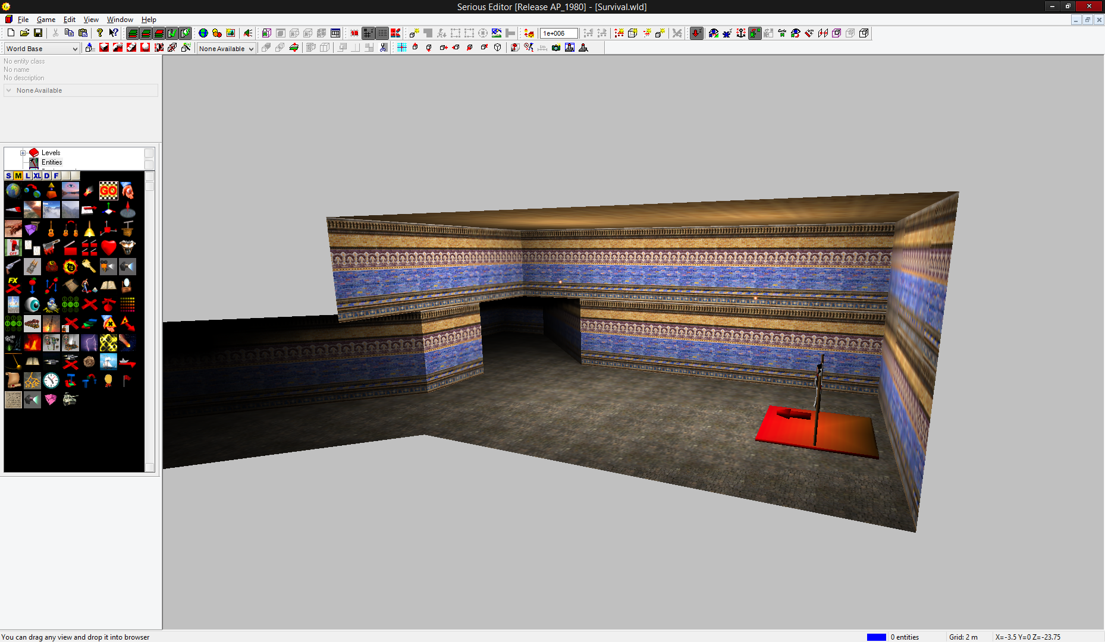Toggle the dotted grid button
The width and height of the screenshot is (1105, 642).
click(382, 33)
